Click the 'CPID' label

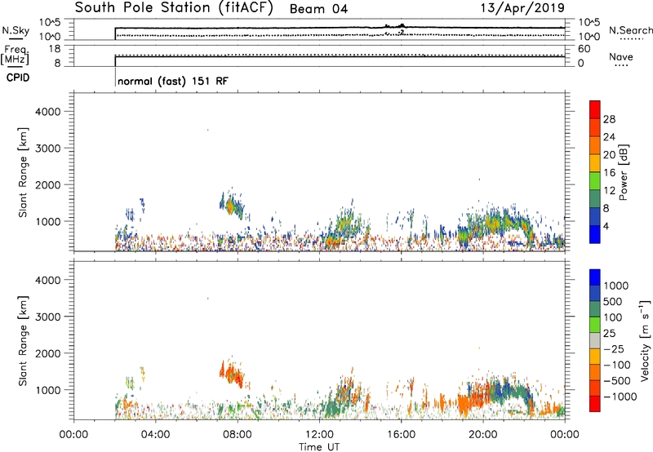point(18,78)
